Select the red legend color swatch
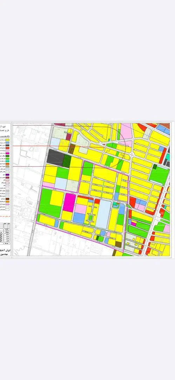Image resolution: width=175 pixels, height=380 pixels. [x=7, y=148]
